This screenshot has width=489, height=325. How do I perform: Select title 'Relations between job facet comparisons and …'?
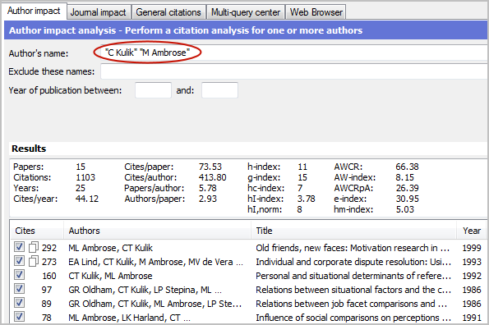pyautogui.click(x=352, y=304)
